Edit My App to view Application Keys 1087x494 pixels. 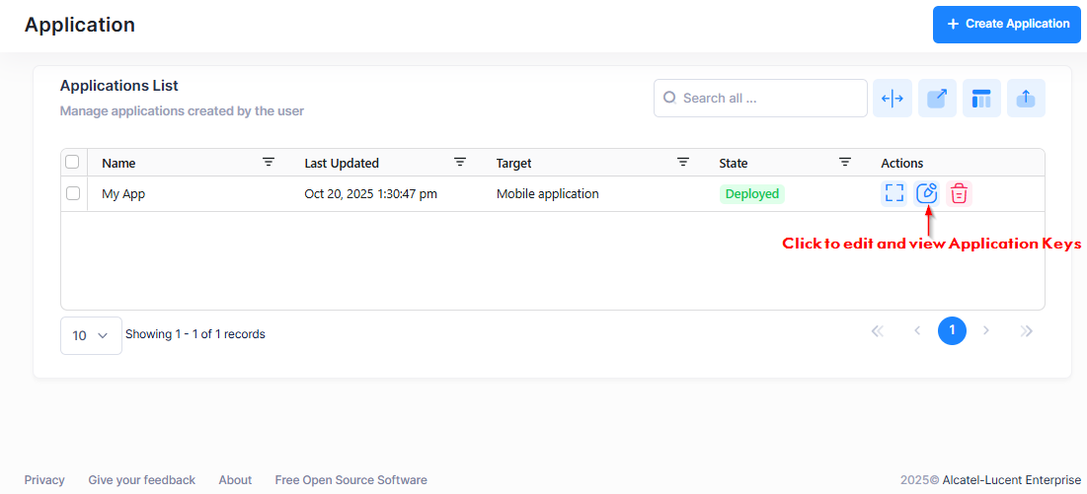pos(926,194)
